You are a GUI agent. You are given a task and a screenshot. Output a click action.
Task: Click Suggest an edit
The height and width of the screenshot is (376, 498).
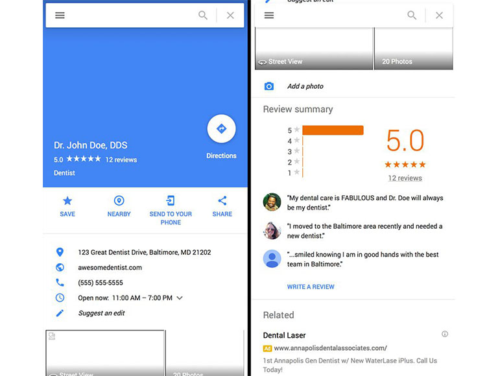click(101, 313)
